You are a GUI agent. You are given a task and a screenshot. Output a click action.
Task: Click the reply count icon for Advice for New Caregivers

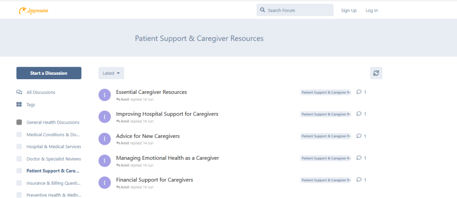(x=359, y=136)
